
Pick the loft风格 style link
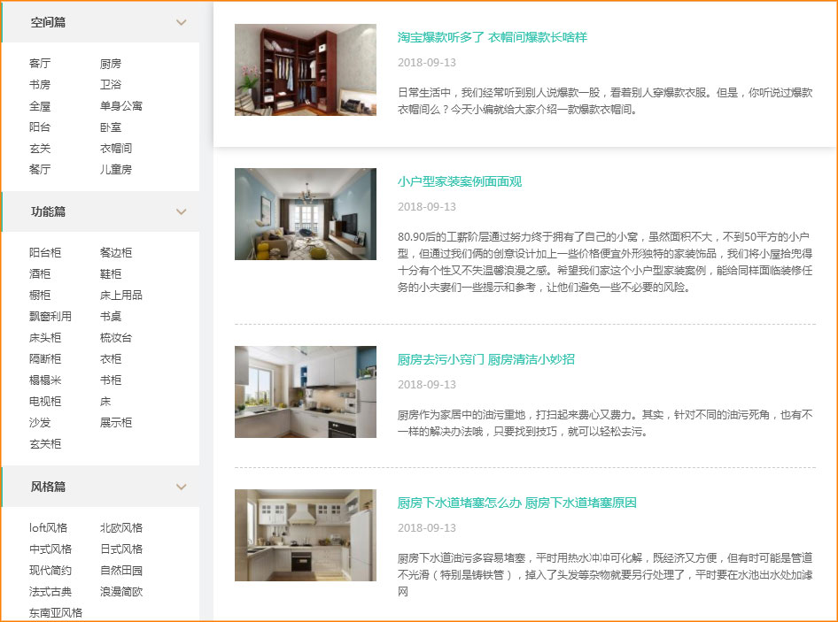click(x=48, y=528)
